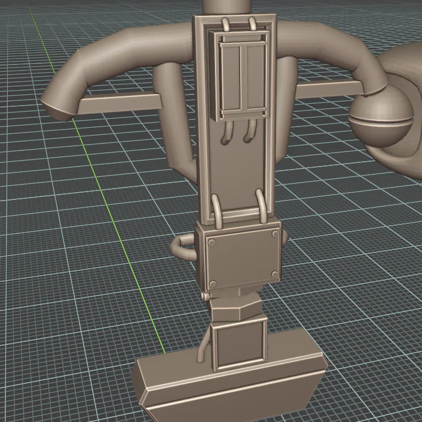The width and height of the screenshot is (422, 422).
Task: Select the curved loop handle beside bolted box
Action: (184, 247)
